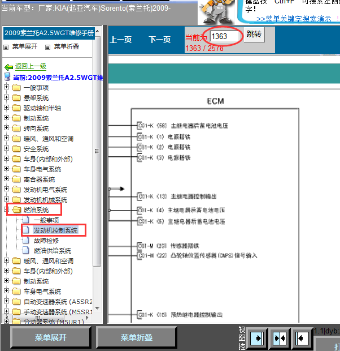Click the 自动变速器系统 folder icon

(16, 302)
